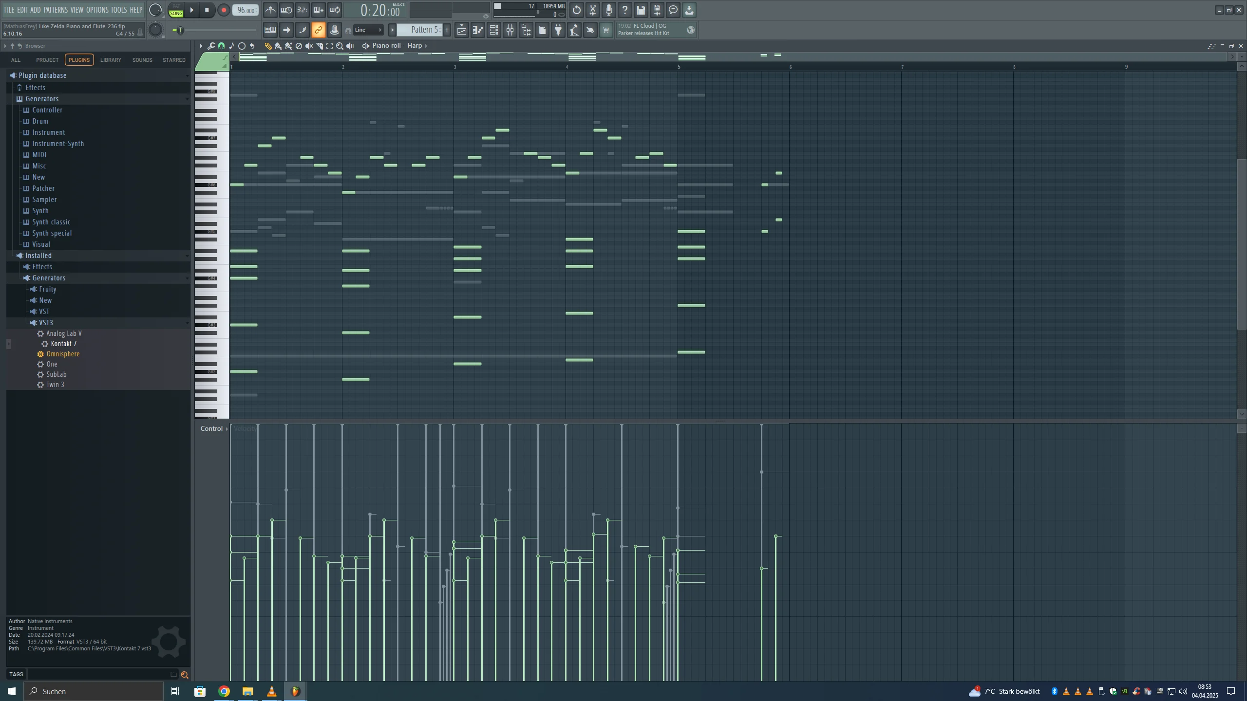This screenshot has width=1247, height=701.
Task: Click the playback speaker tool in piano roll
Action: (x=350, y=46)
